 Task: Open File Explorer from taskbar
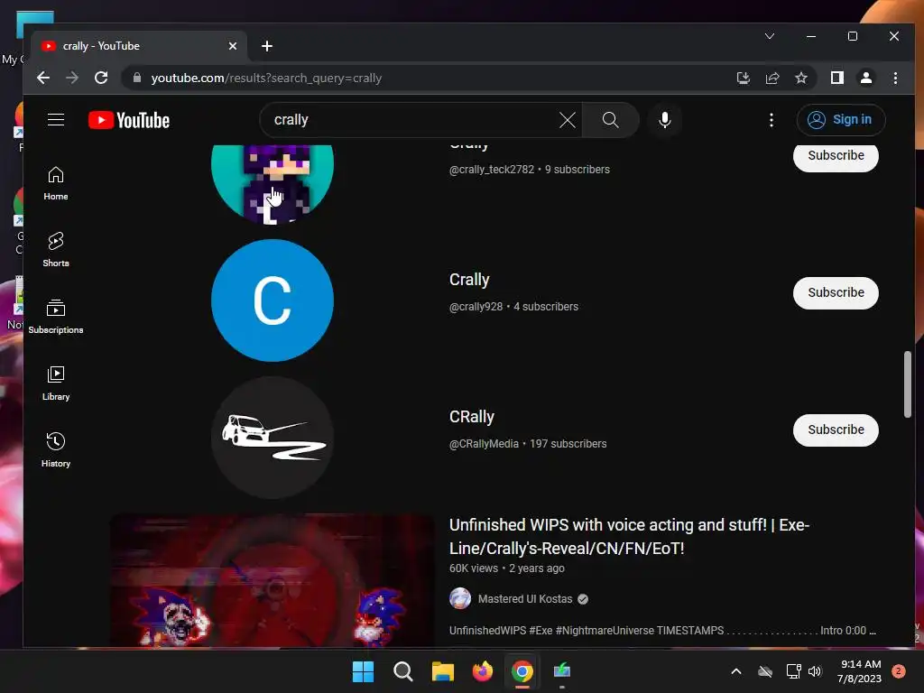442,671
